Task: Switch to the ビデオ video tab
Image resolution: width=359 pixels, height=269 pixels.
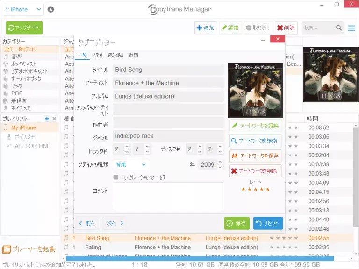Action: pyautogui.click(x=97, y=55)
